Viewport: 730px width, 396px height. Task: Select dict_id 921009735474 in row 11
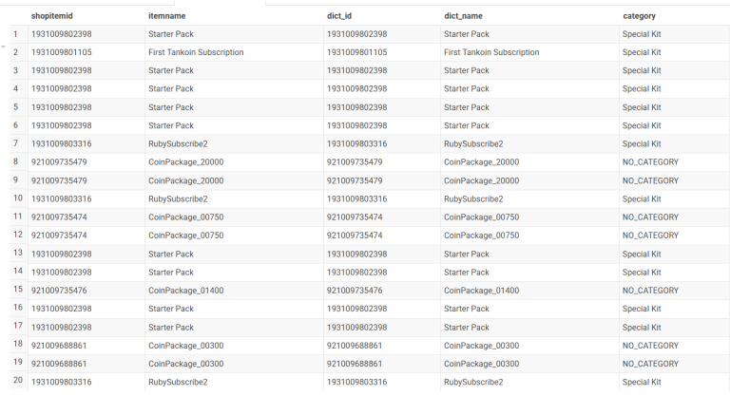coord(355,217)
